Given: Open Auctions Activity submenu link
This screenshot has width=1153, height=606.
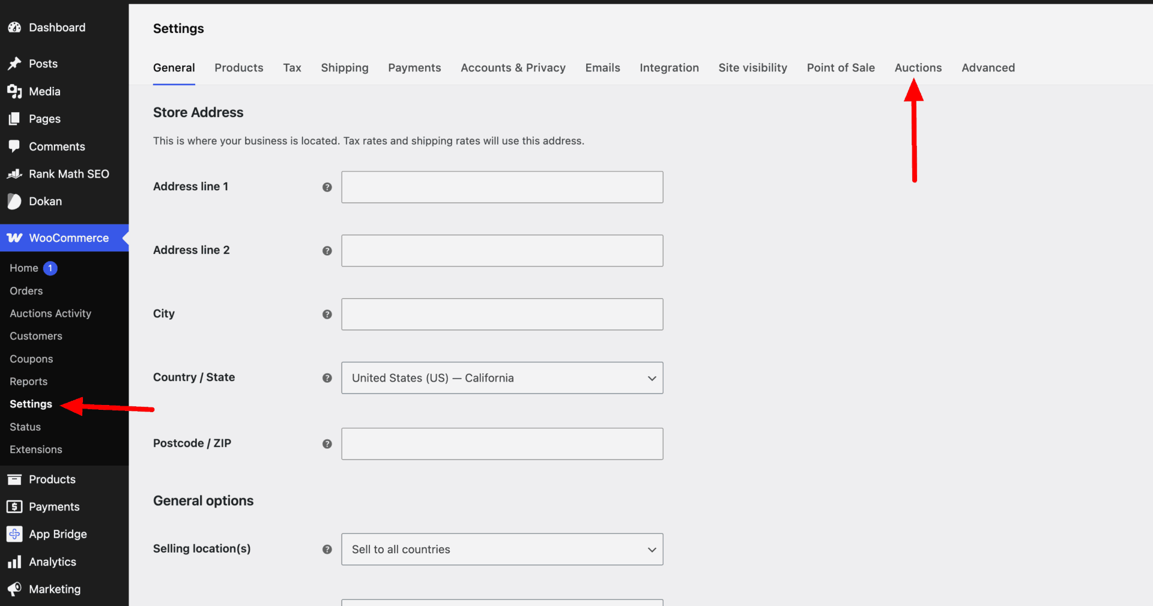Looking at the screenshot, I should click(50, 314).
